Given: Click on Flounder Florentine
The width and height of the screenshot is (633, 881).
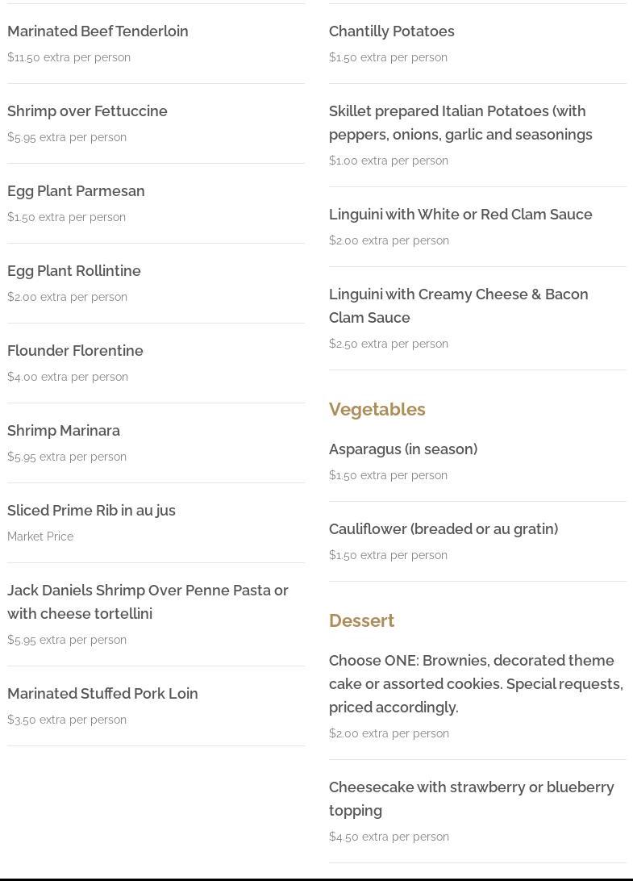Looking at the screenshot, I should pos(75,350).
